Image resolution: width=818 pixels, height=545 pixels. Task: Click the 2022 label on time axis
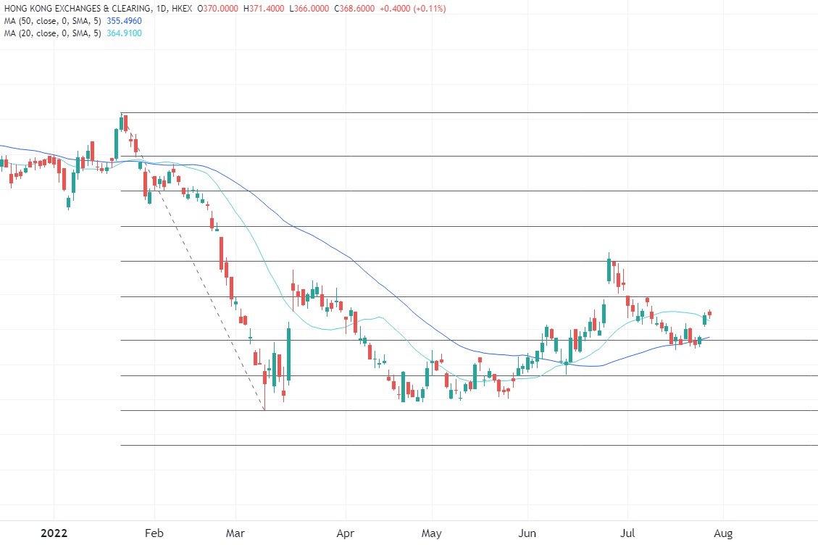coord(54,533)
